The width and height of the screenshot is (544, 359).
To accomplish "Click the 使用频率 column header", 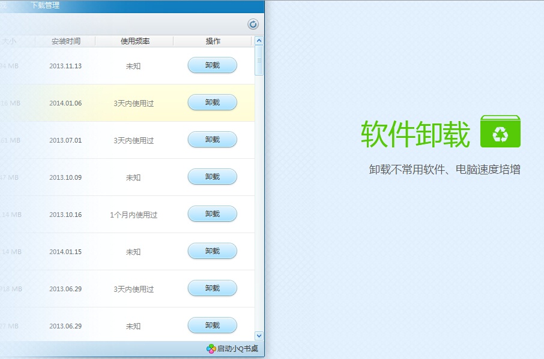I will coord(133,41).
